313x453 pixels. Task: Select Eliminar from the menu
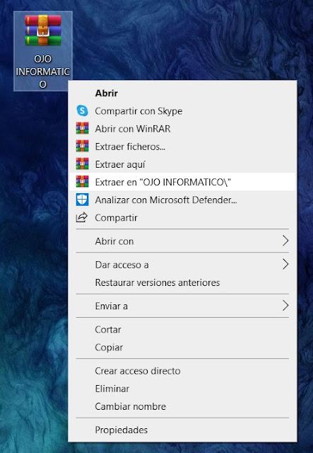point(182,389)
